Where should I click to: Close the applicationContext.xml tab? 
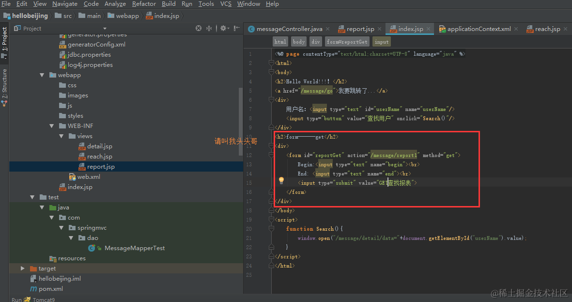pyautogui.click(x=516, y=29)
